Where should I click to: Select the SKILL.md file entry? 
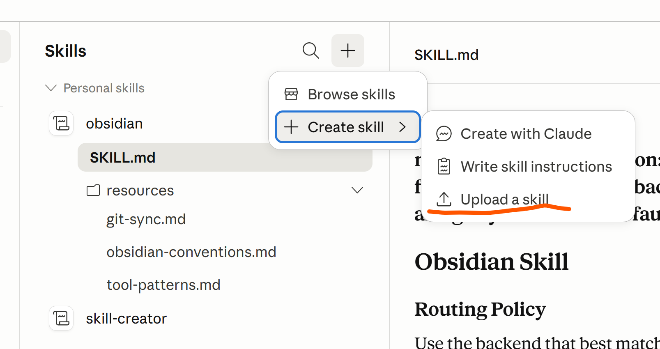coord(122,158)
